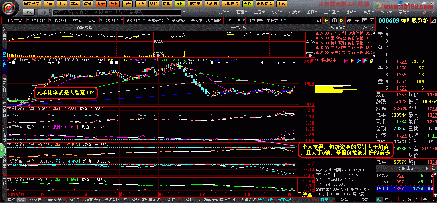Screen dimensions: 437x203
Task: Click the yellow triangle next to 日线
Action: (310, 194)
